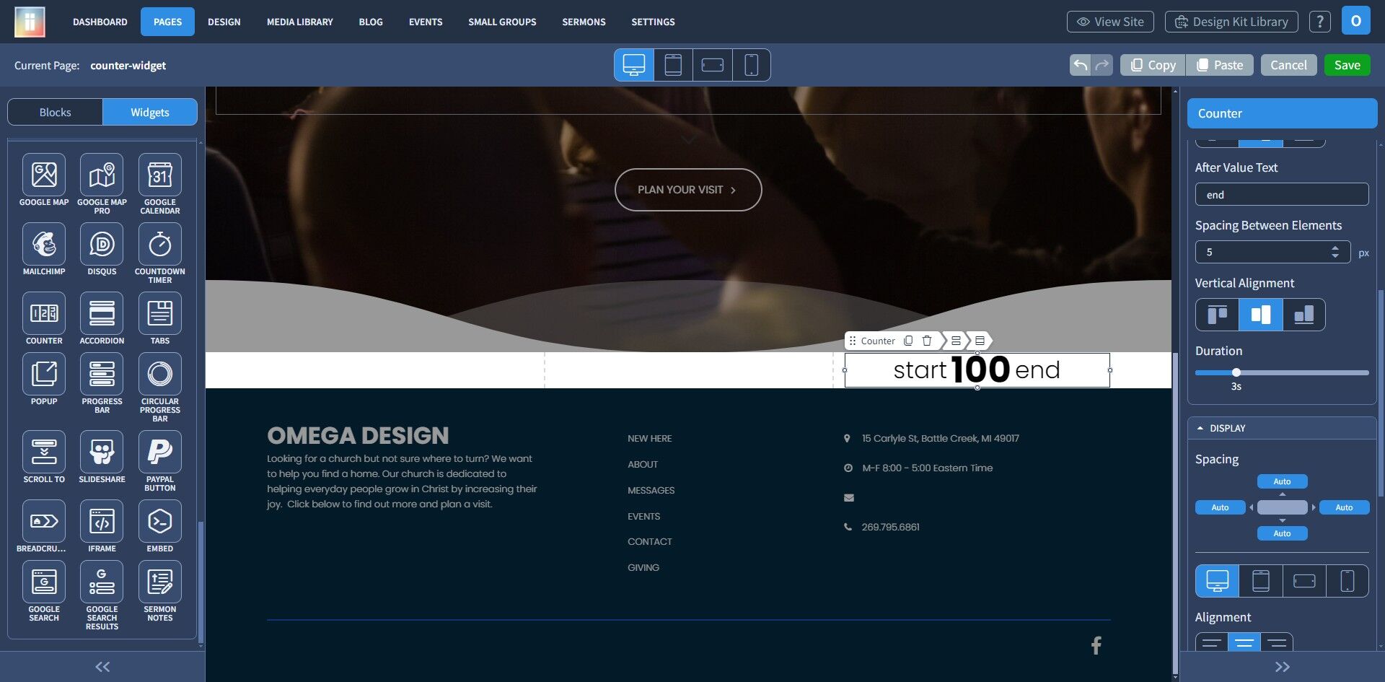
Task: Click the PLAN YOUR VISIT button
Action: click(688, 190)
